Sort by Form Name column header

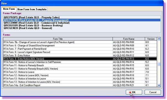click(x=129, y=39)
